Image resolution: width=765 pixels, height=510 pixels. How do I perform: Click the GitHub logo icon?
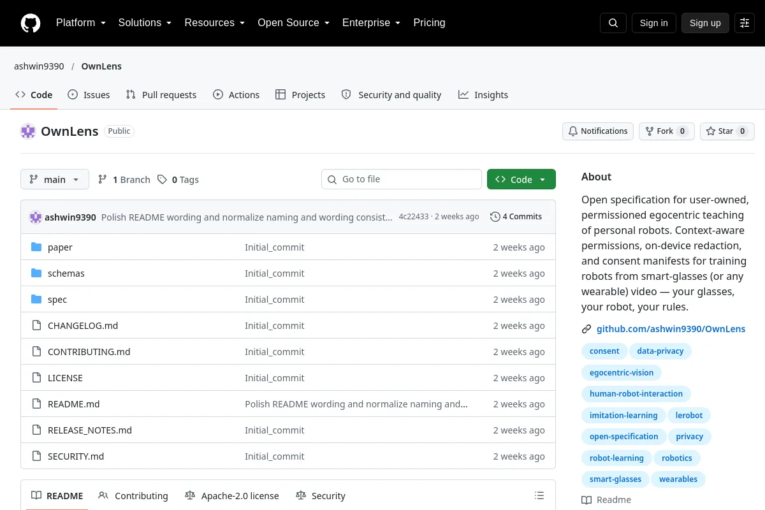[31, 23]
